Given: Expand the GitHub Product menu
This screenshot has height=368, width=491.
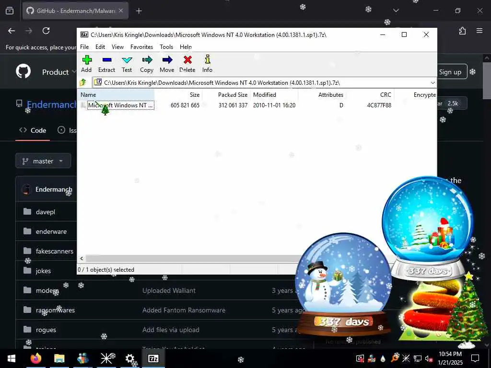Looking at the screenshot, I should [59, 72].
